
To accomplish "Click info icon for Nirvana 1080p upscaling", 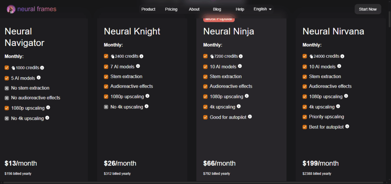I will 346,96.
